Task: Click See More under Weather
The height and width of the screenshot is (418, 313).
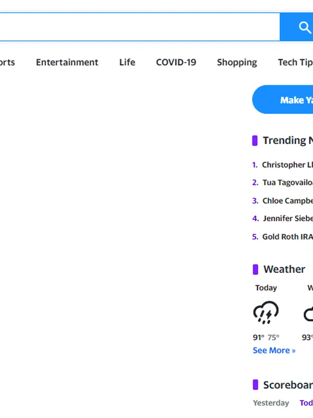Action: [273, 350]
